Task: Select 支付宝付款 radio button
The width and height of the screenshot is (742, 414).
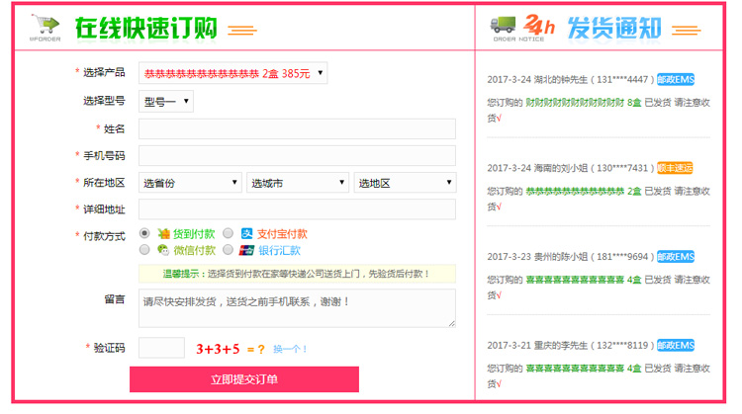Action: click(x=229, y=233)
